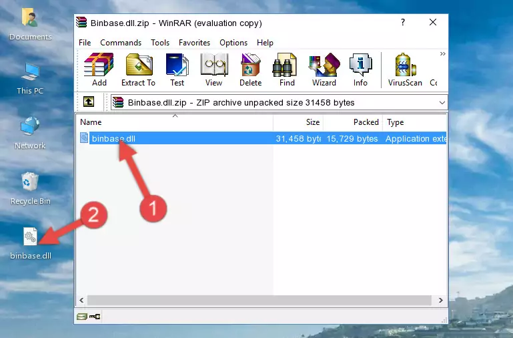This screenshot has height=338, width=513.
Task: Start the VirusScan tool
Action: (405, 69)
